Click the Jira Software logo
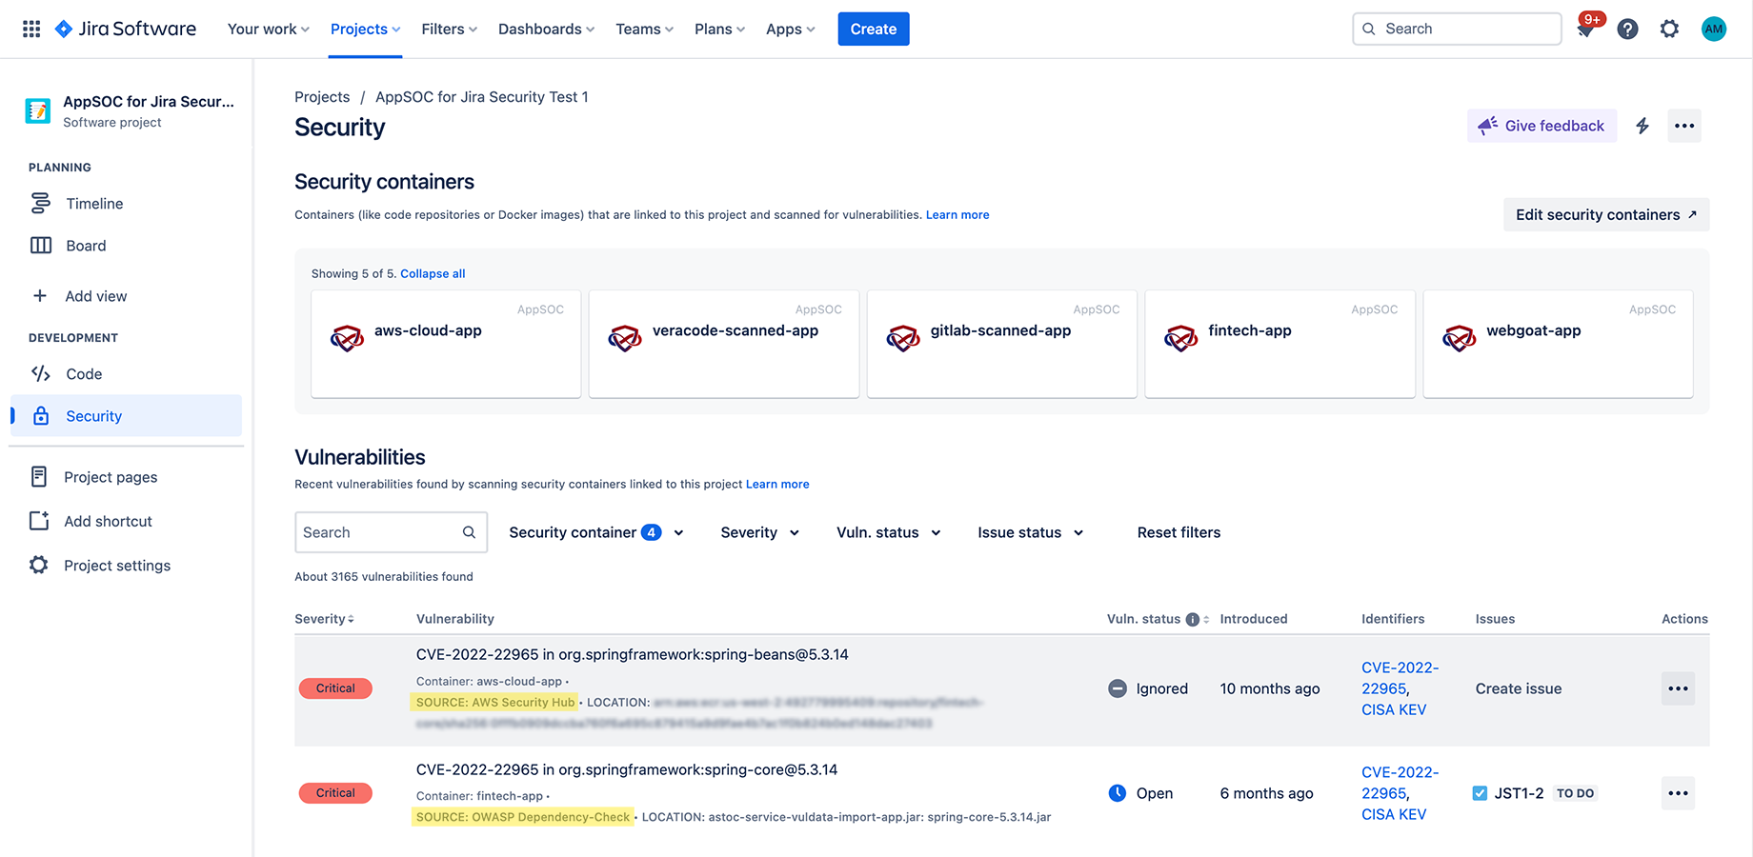Screen dimensions: 1753x857 pyautogui.click(x=126, y=29)
